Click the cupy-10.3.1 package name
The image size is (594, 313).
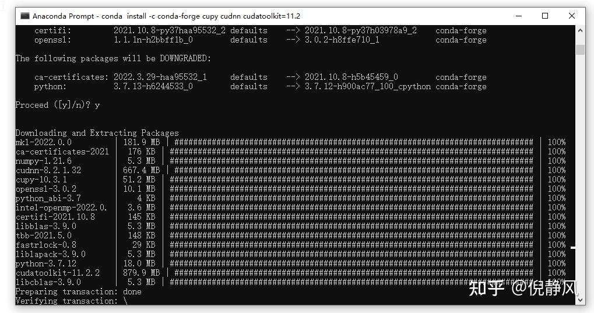(41, 180)
